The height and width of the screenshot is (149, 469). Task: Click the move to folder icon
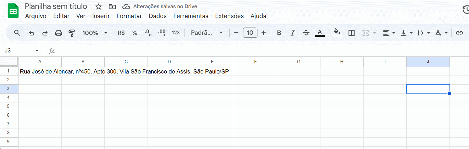(112, 6)
